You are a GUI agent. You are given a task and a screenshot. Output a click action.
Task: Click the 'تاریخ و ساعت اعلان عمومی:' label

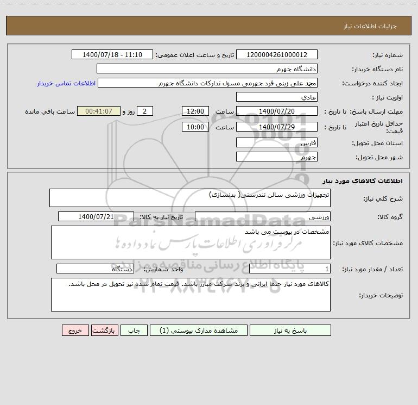pos(195,55)
